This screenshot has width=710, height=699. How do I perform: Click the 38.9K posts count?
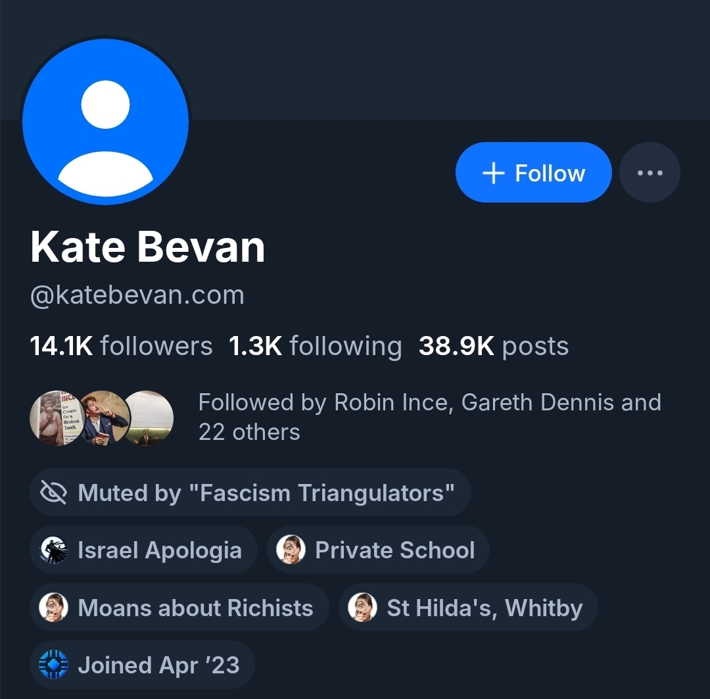493,346
